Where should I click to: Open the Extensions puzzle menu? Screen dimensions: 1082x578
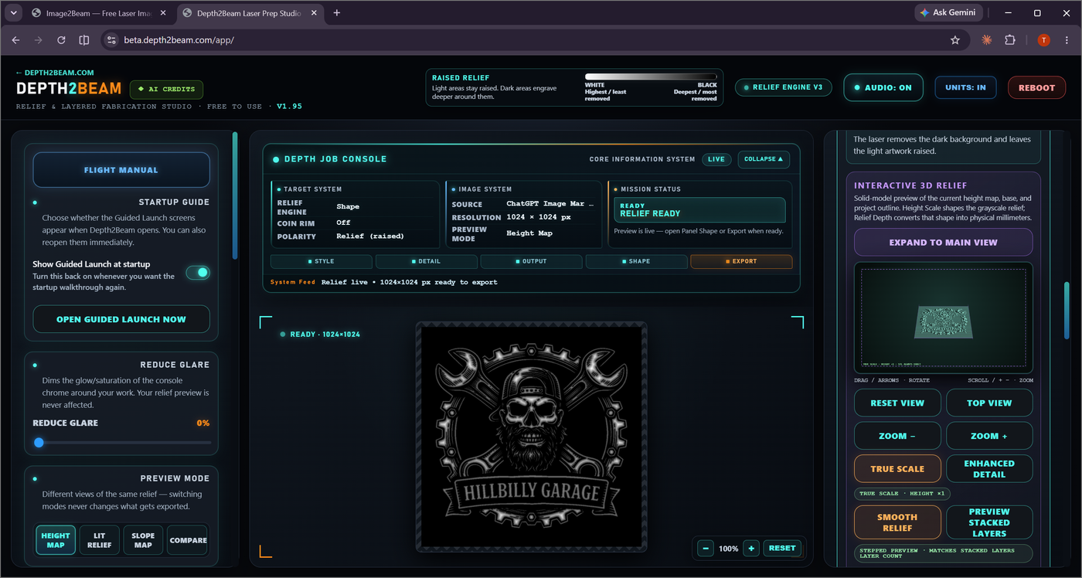1010,40
